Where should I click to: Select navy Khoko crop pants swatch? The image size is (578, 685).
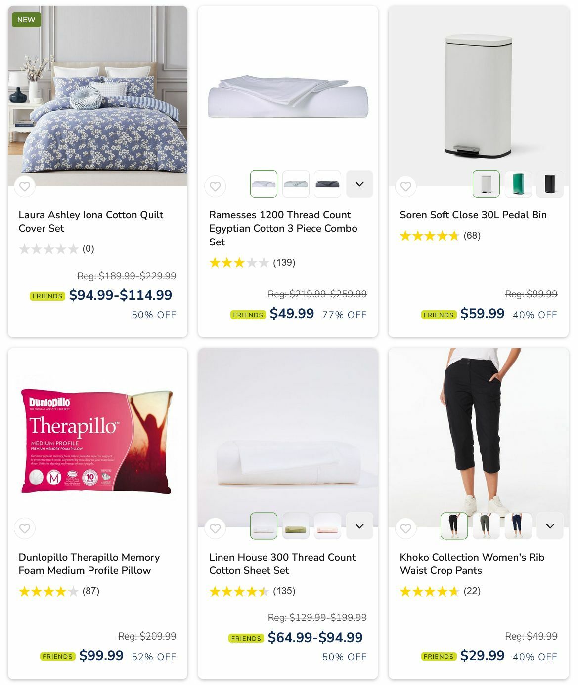click(x=518, y=526)
